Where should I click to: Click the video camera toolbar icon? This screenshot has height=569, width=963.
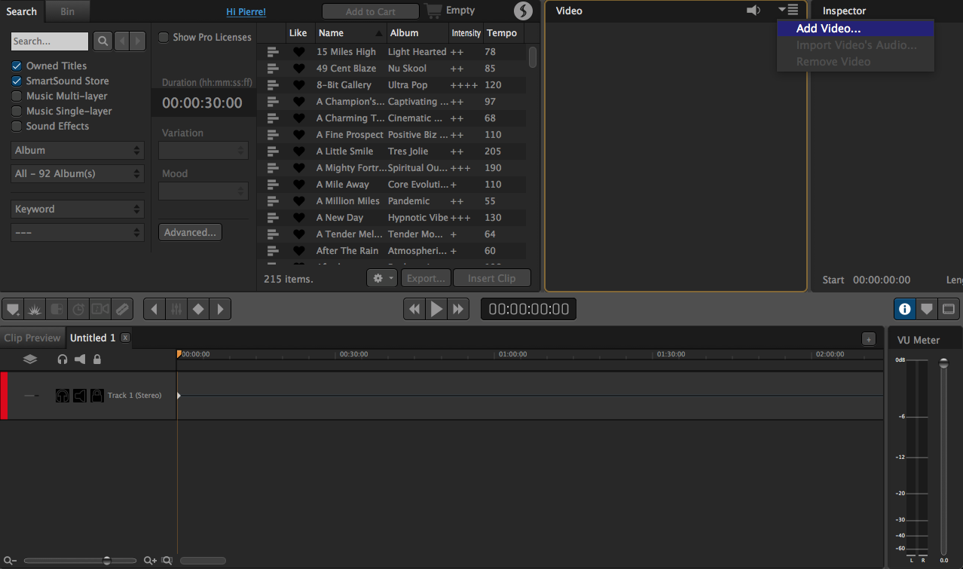point(100,309)
